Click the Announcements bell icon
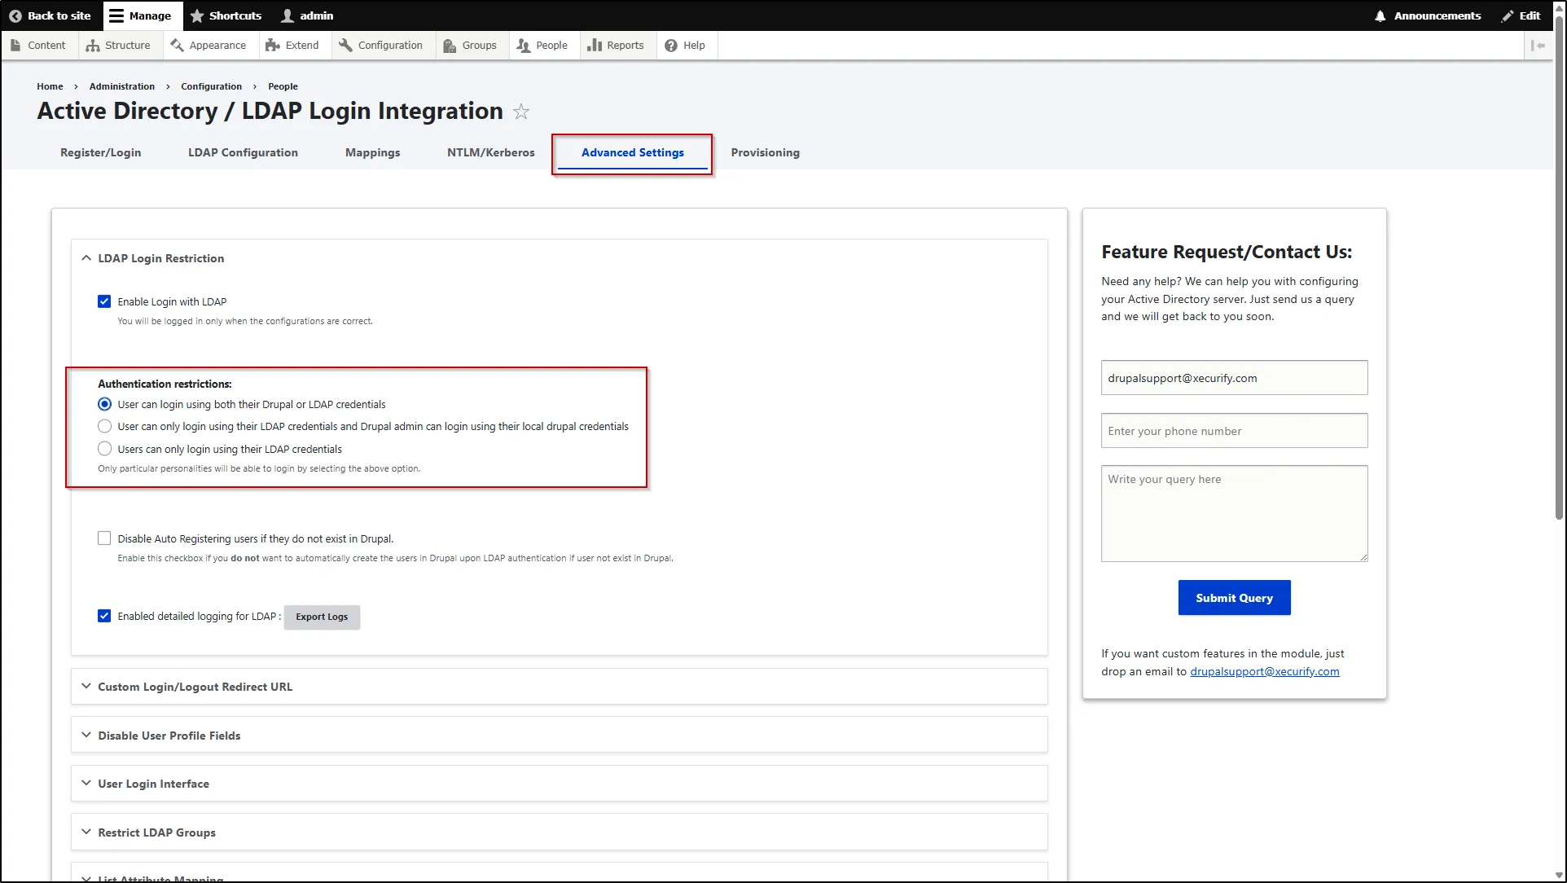Viewport: 1567px width, 883px height. [x=1380, y=15]
